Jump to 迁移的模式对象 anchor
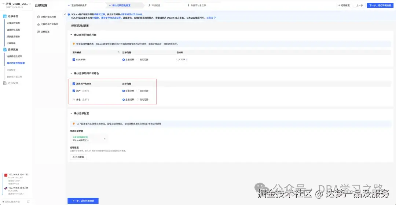 pos(48,17)
